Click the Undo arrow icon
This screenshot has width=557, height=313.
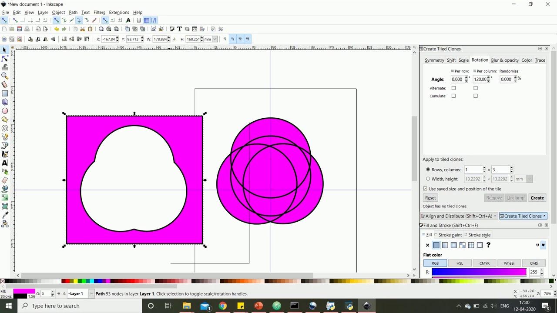pyautogui.click(x=57, y=29)
